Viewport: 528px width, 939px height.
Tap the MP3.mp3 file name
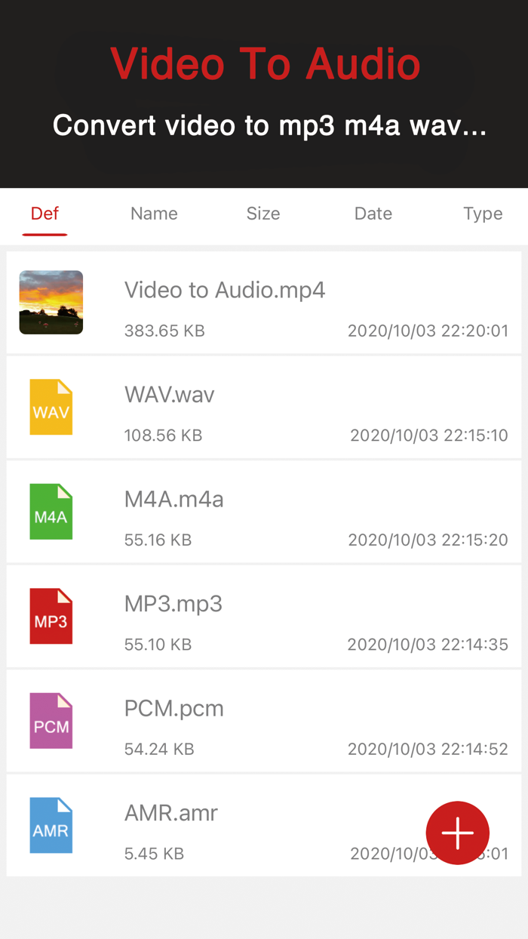(173, 604)
